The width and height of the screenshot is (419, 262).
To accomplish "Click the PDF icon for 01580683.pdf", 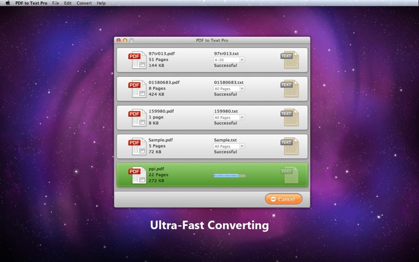I will (x=137, y=89).
